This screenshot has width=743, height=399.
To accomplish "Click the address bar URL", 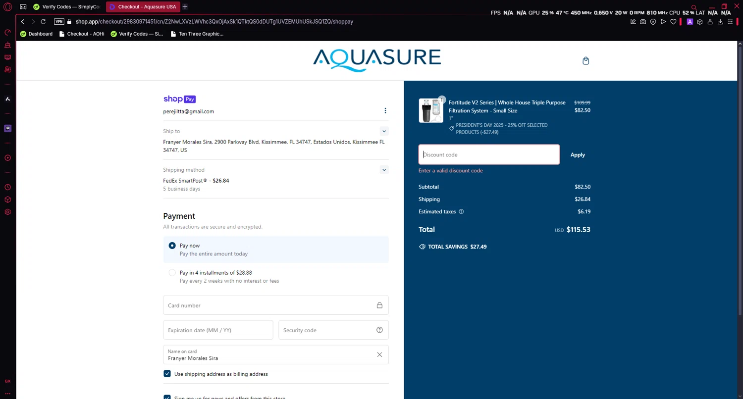I will tap(214, 22).
